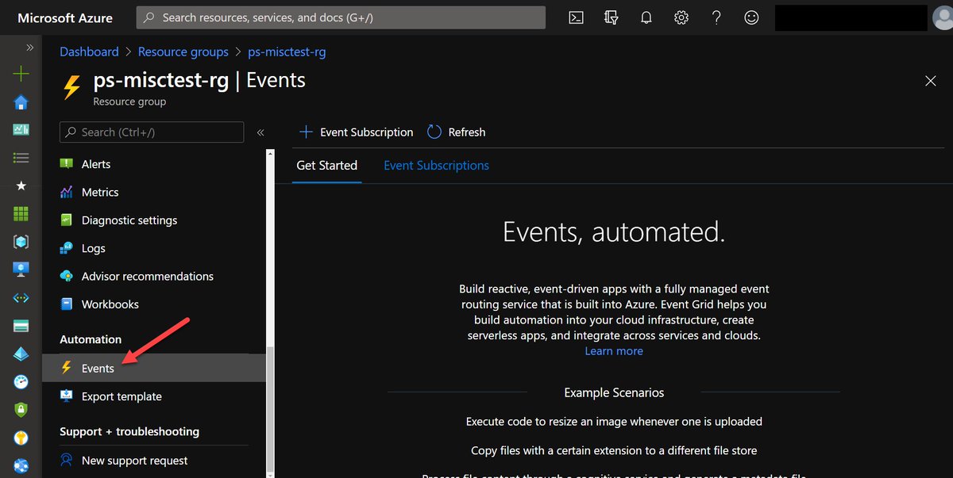
Task: Open Virtual networks icon with angle brackets
Action: pyautogui.click(x=21, y=298)
